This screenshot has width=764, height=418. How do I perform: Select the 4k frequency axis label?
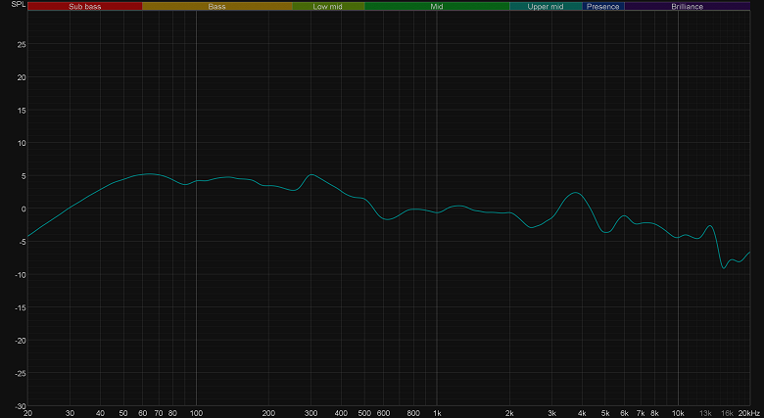coord(582,413)
